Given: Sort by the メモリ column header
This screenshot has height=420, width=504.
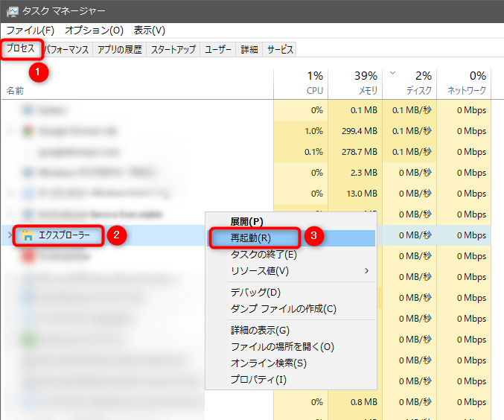Looking at the screenshot, I should [355, 83].
